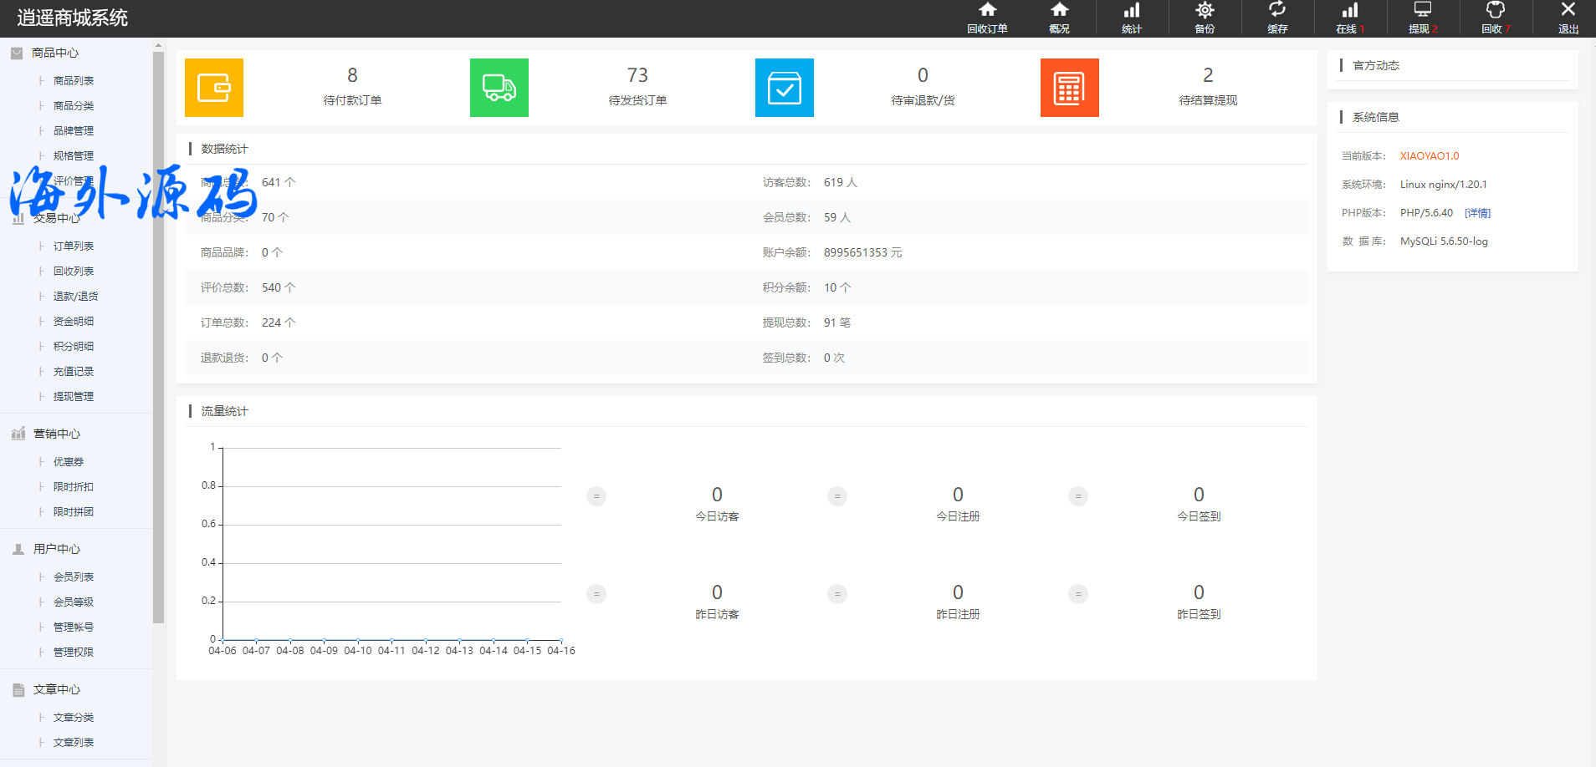
Task: Click the orange calculator 待结算提现 icon
Action: click(1070, 88)
